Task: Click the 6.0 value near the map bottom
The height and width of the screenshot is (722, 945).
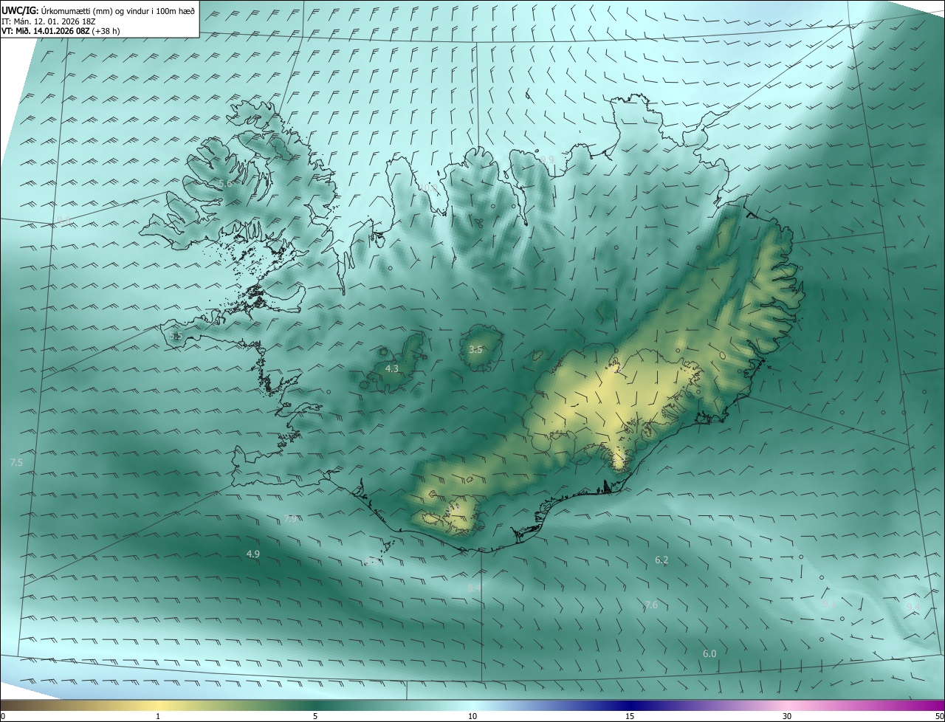Action: (709, 654)
